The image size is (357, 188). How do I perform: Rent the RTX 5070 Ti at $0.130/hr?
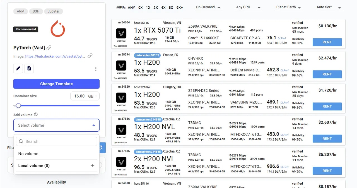327,42
